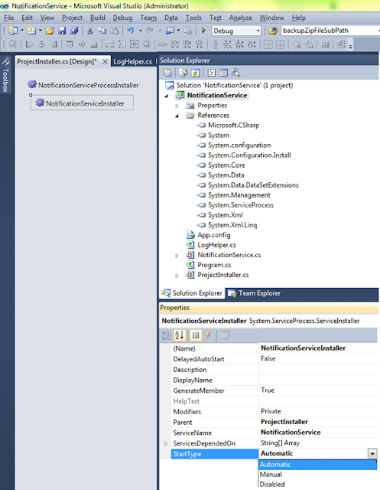
Task: Open the File menu
Action: (8, 18)
